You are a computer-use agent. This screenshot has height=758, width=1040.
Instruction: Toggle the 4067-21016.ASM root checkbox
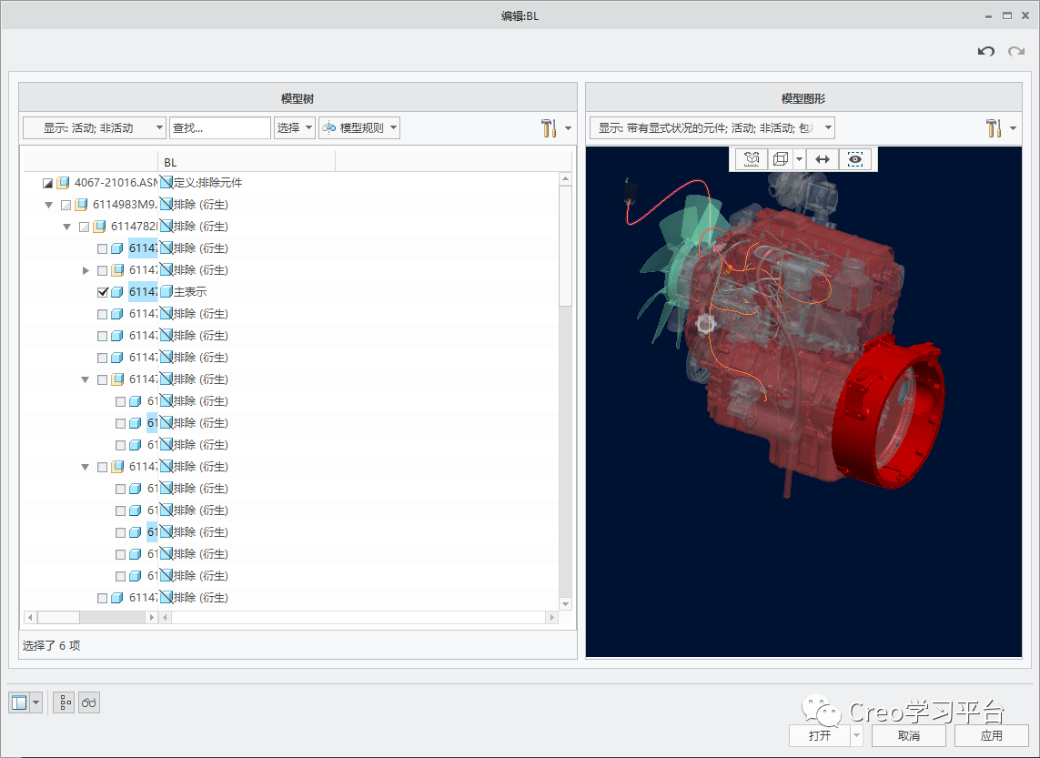47,183
